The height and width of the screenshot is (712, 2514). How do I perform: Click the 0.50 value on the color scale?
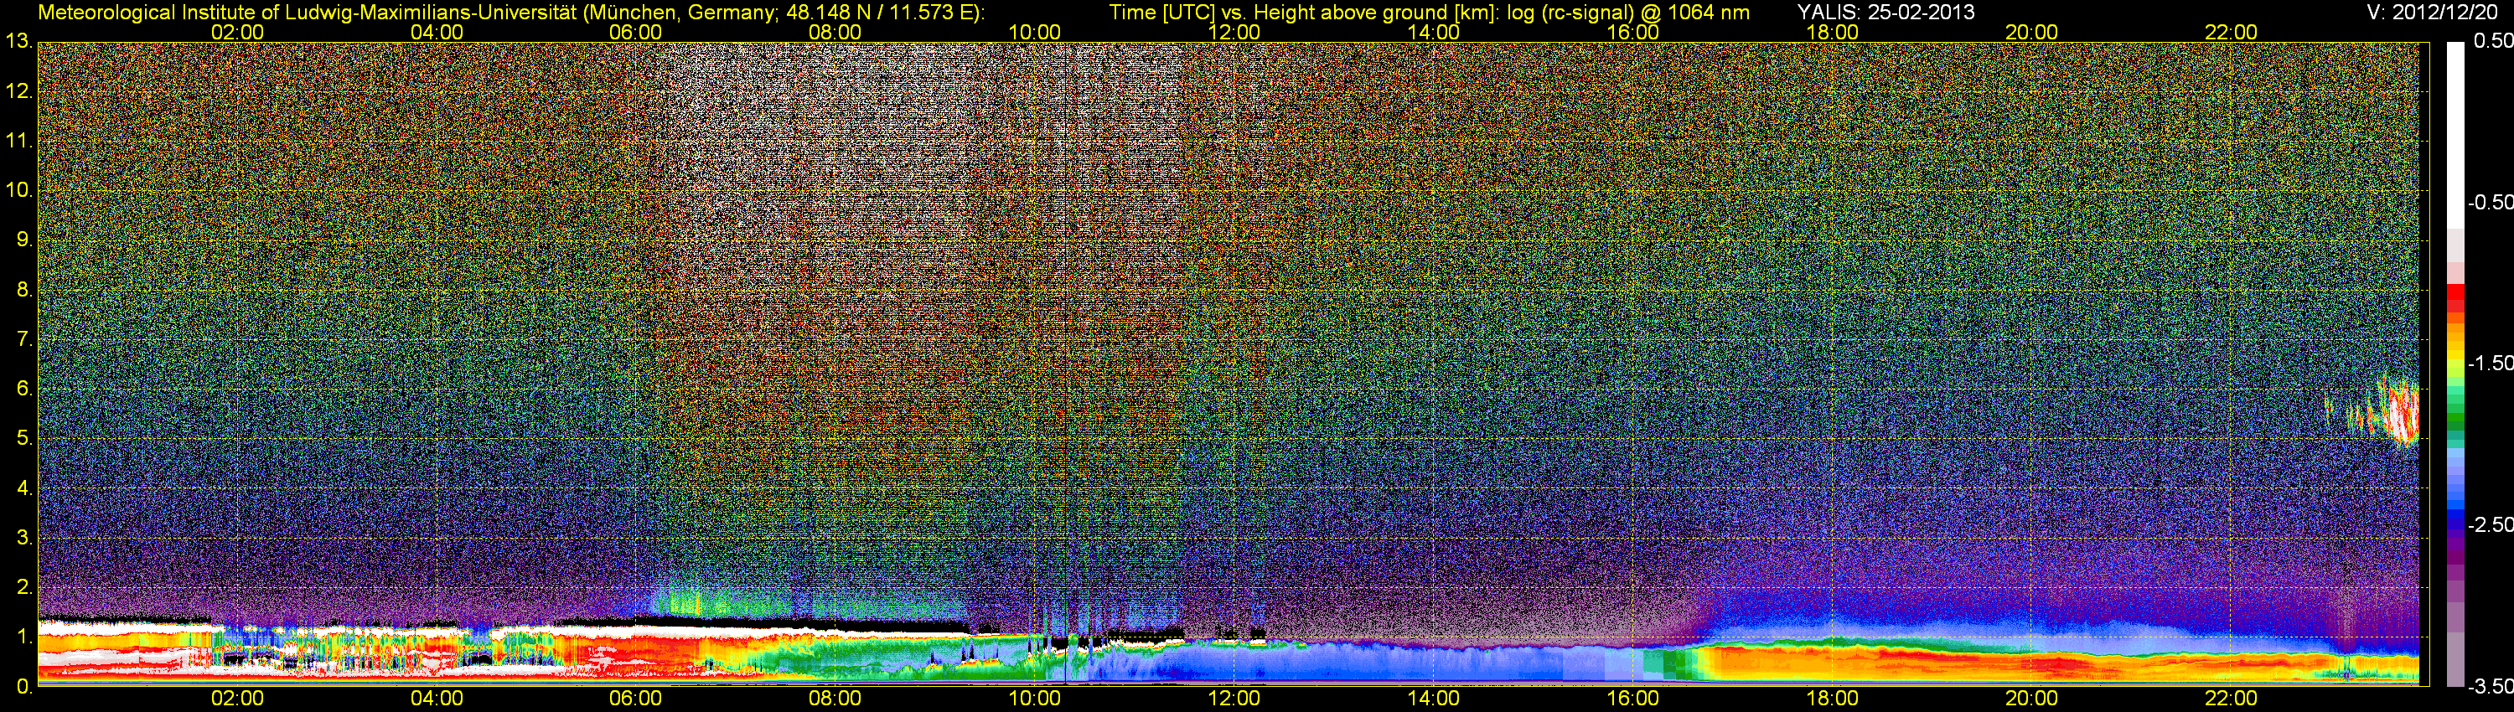[x=2492, y=41]
